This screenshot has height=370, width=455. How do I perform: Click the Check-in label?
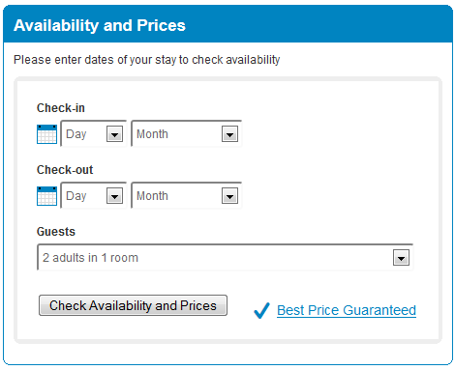tap(61, 108)
